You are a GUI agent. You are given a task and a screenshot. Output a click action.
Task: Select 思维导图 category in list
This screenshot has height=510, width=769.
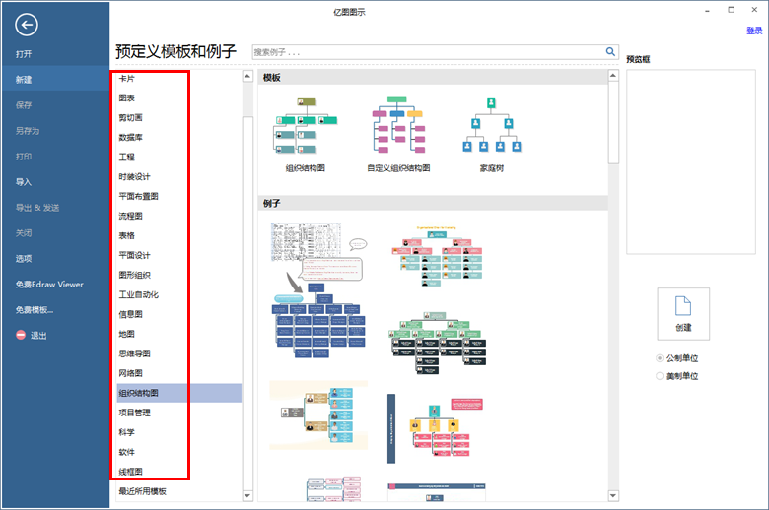coord(135,353)
